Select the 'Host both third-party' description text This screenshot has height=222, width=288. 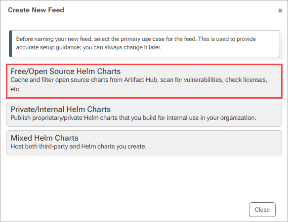(79, 147)
